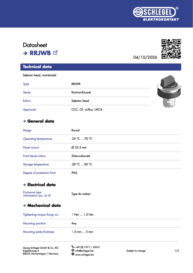Click the 'Front bezel colour' label
Screen dimensions: 193x273
(34, 156)
